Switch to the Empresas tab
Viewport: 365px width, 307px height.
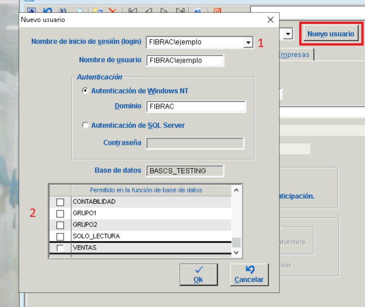[295, 55]
